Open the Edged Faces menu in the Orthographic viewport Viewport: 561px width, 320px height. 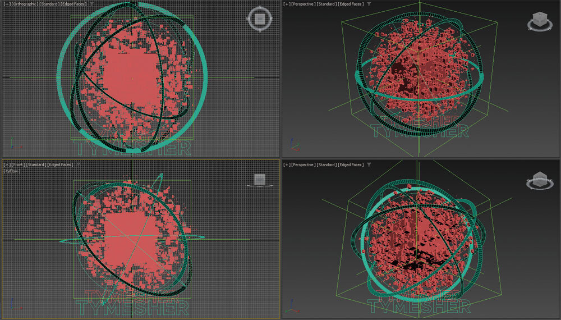[73, 4]
